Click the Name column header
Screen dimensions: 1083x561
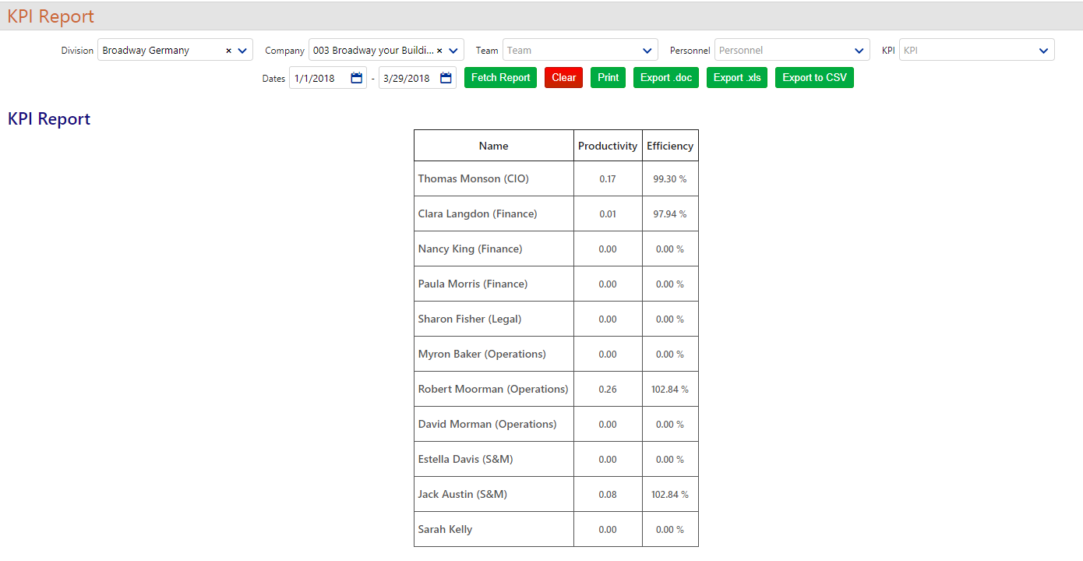click(494, 146)
